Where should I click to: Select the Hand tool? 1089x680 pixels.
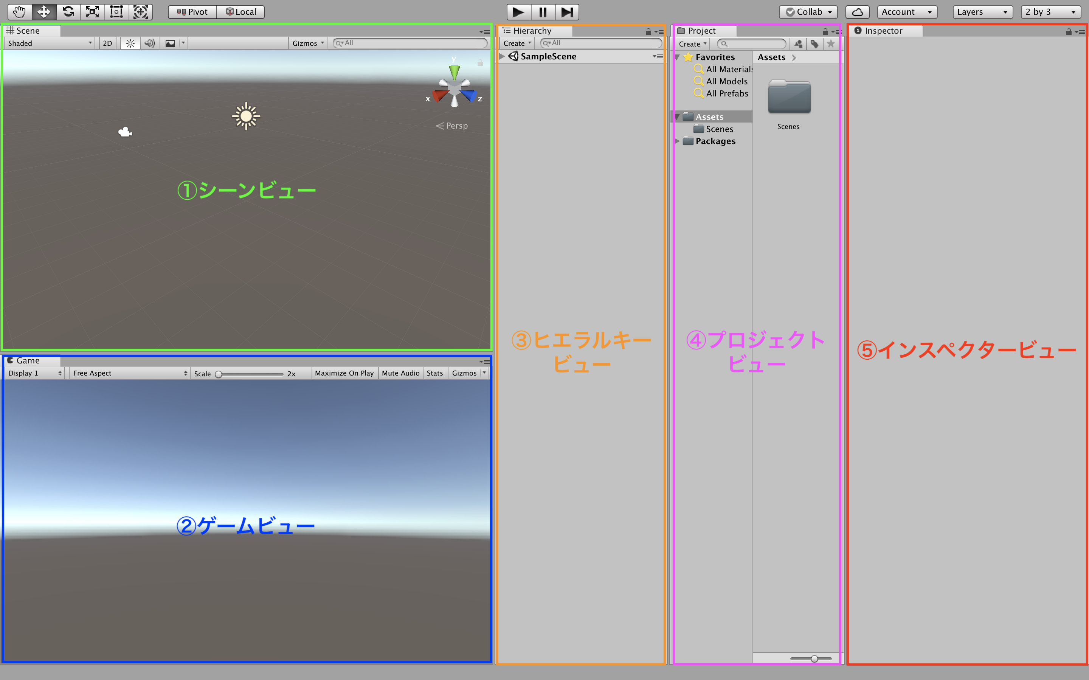coord(19,12)
